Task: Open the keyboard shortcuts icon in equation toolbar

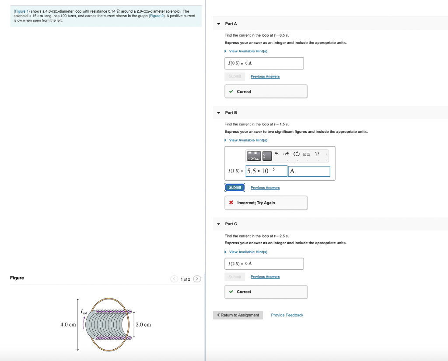Action: 306,155
